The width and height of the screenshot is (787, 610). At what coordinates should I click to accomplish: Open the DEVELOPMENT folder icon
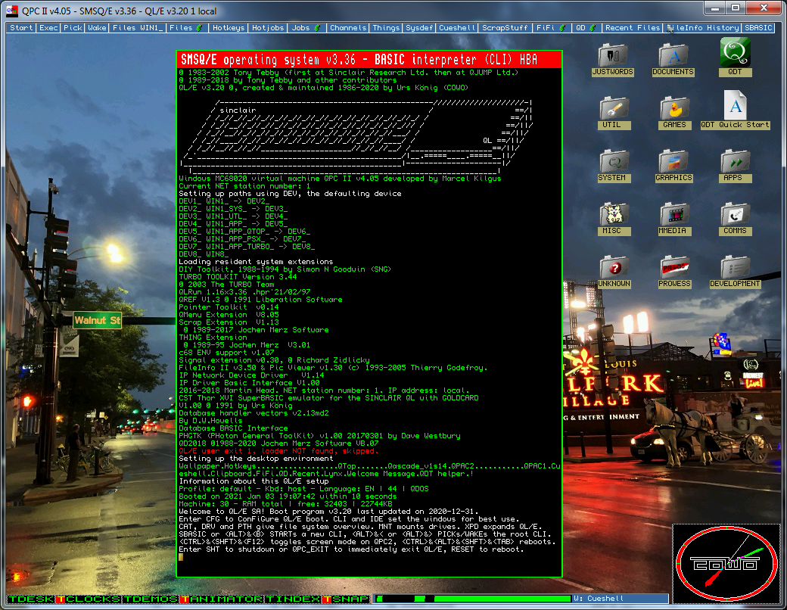(x=735, y=272)
